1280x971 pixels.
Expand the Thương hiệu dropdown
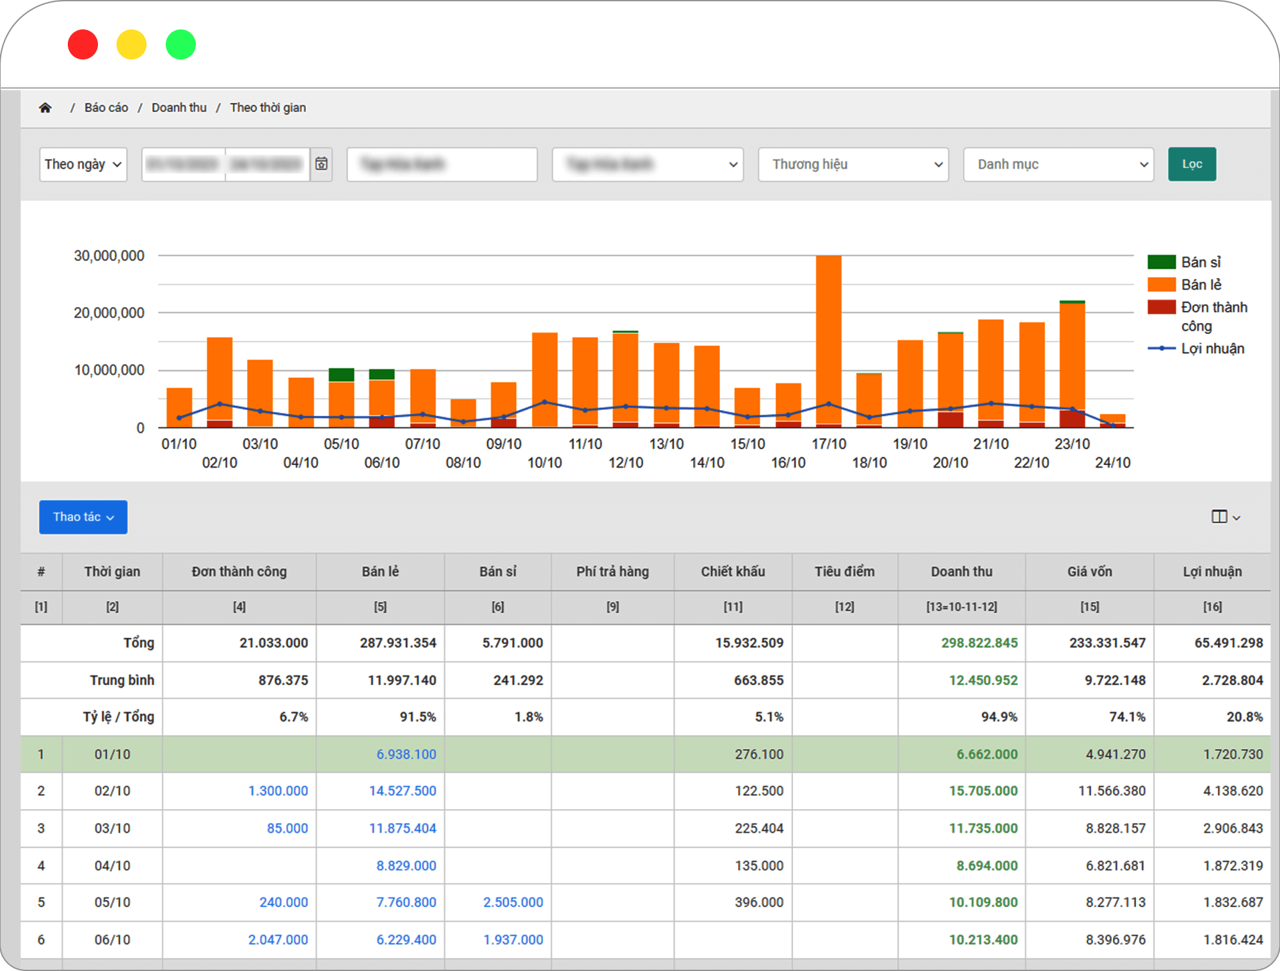tap(852, 164)
